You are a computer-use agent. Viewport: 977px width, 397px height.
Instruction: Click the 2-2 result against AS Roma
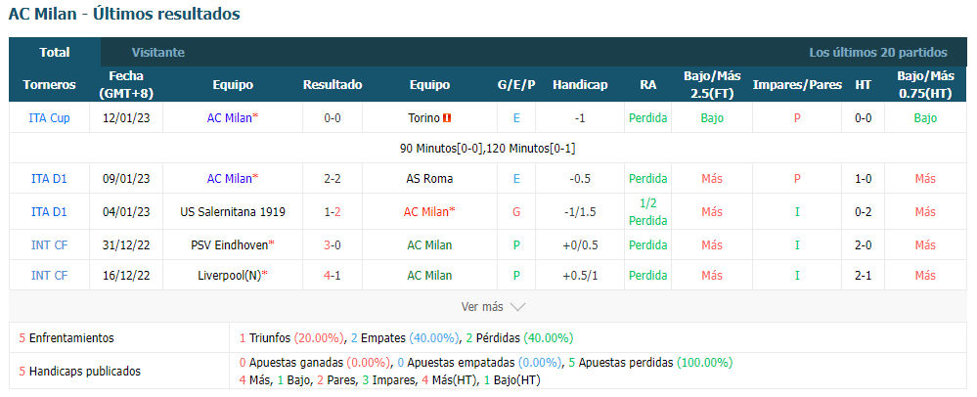point(333,179)
